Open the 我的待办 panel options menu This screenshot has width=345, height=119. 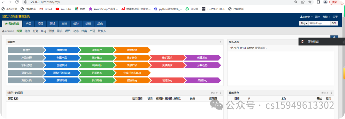(x=331, y=93)
